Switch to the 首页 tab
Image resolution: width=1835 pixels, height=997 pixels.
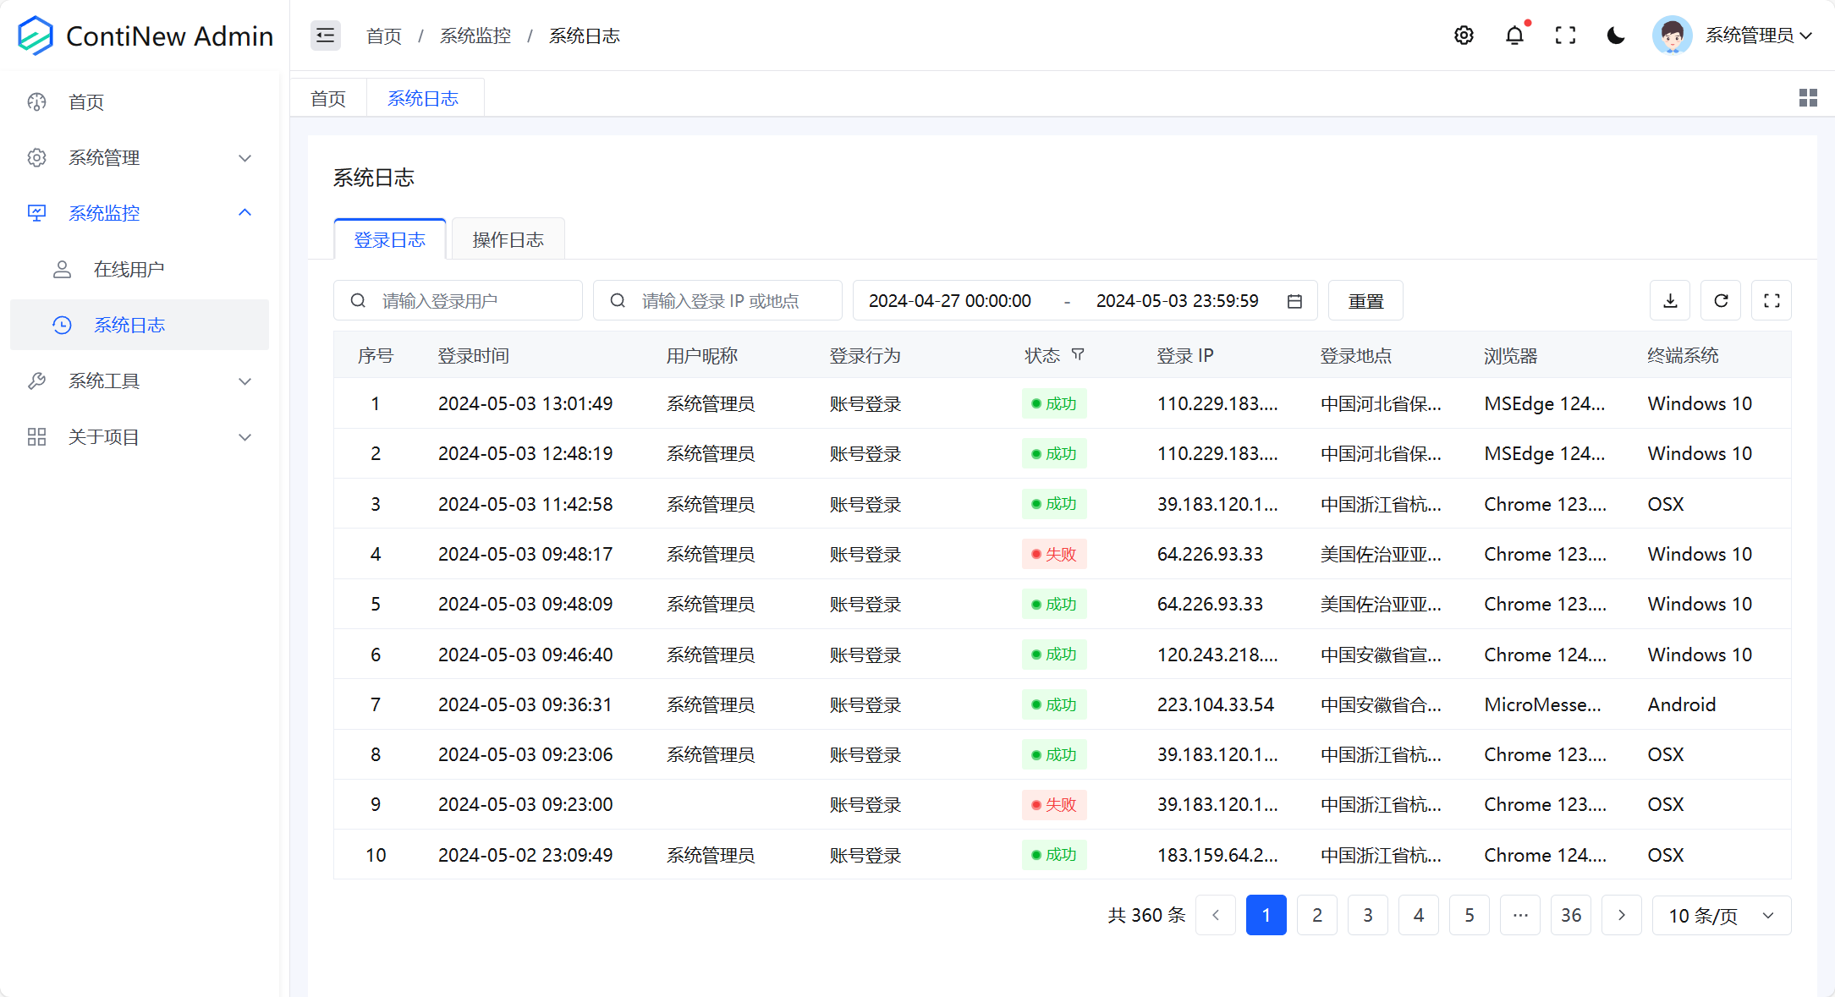point(328,97)
